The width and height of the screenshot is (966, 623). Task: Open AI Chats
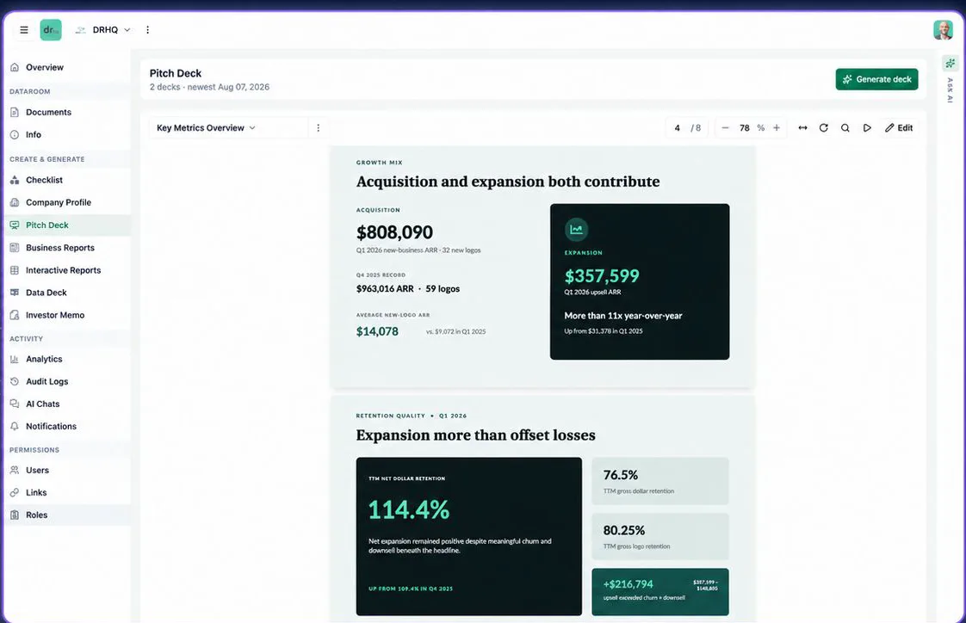[66, 404]
